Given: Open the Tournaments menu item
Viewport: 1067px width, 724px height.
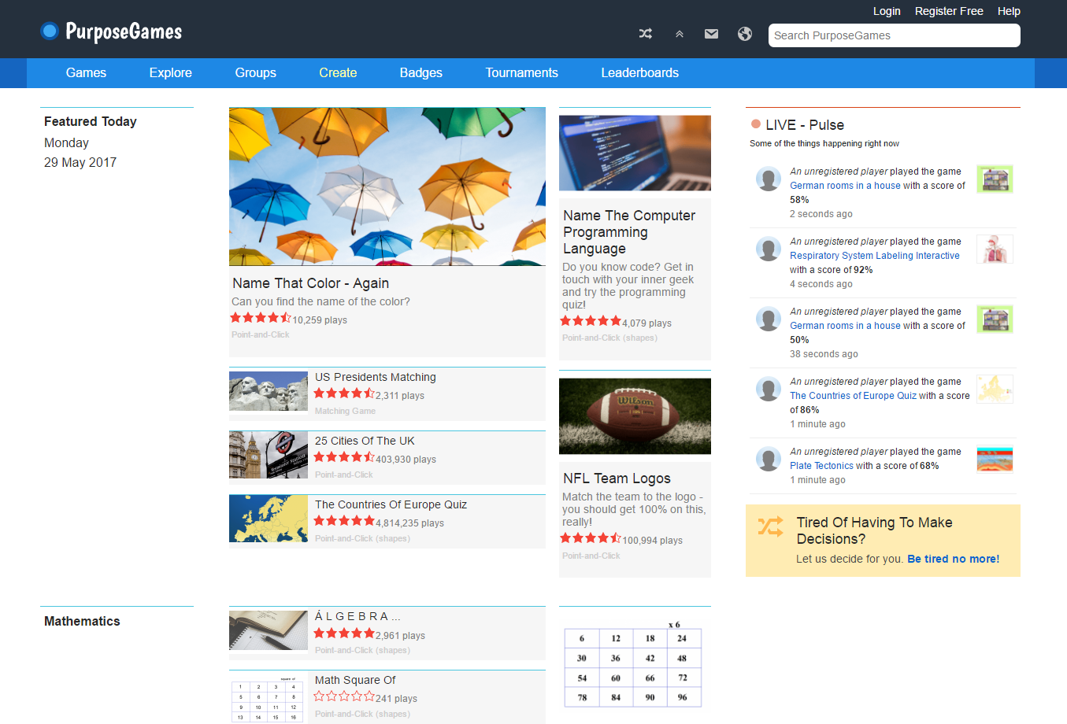Looking at the screenshot, I should point(521,72).
